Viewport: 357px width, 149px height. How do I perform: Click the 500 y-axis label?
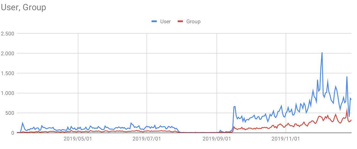10,113
